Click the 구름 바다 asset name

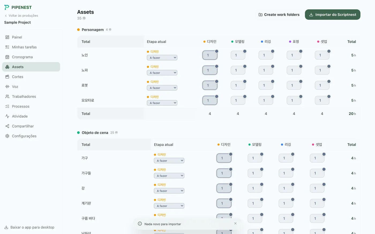point(88,218)
